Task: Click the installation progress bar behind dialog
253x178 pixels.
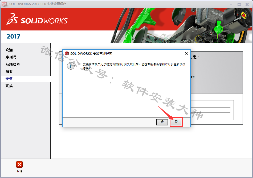Action: pos(211,110)
